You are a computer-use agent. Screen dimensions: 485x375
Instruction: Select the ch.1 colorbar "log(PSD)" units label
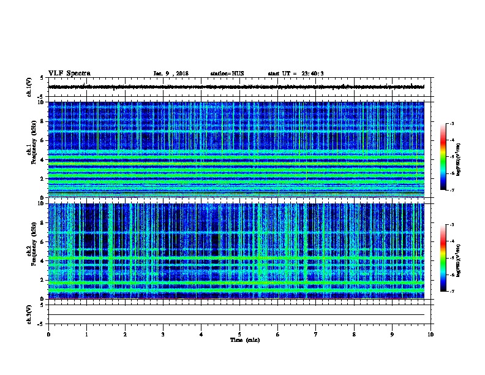(458, 159)
